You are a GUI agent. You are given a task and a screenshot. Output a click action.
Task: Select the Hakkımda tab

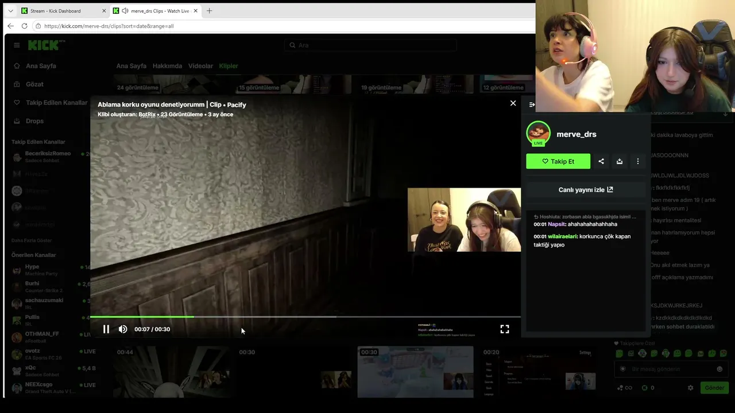tap(168, 66)
